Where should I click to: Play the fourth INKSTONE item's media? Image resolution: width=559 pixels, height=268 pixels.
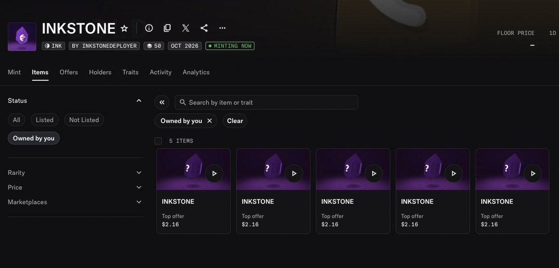[453, 173]
